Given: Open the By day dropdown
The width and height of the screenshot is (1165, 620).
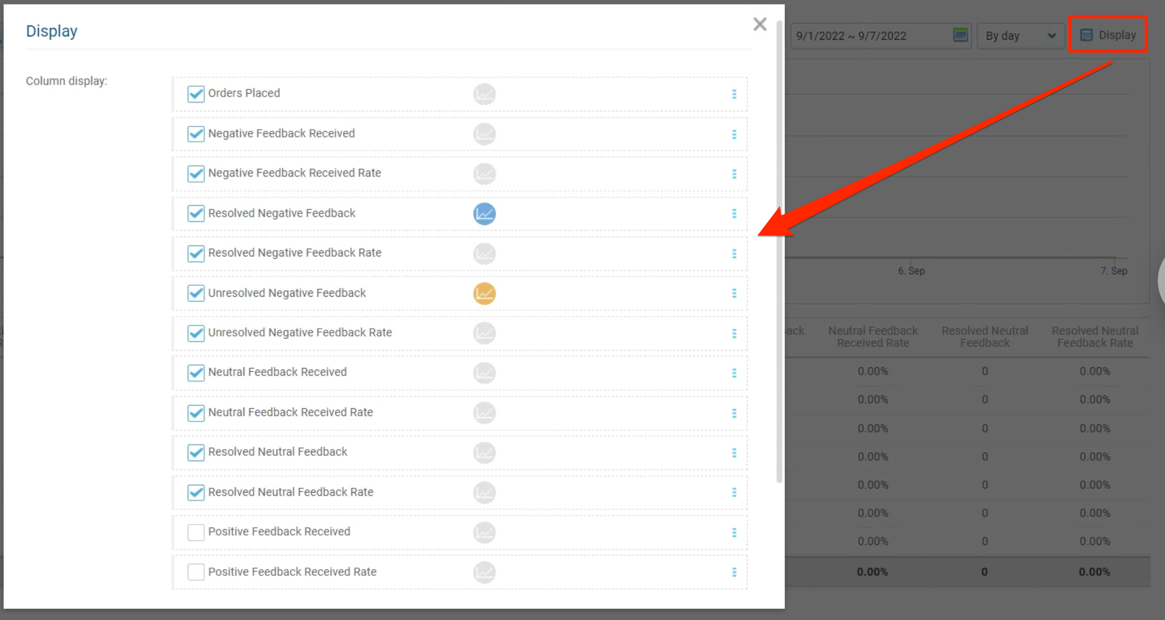Looking at the screenshot, I should (x=1020, y=36).
